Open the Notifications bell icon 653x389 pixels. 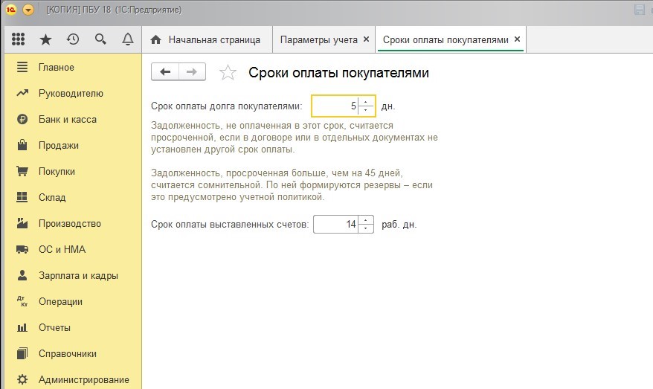coord(127,39)
